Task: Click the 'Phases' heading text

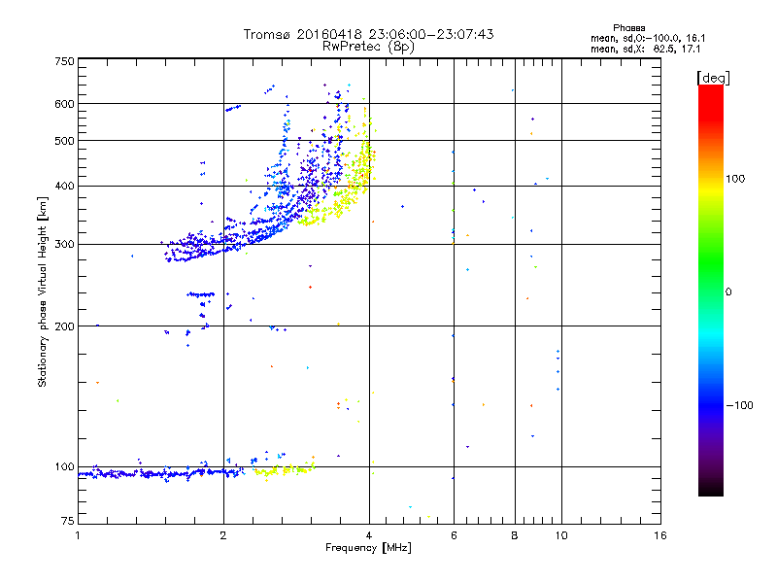Action: [628, 28]
